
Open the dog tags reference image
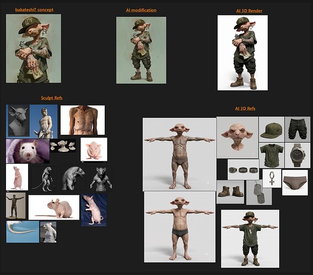click(259, 193)
